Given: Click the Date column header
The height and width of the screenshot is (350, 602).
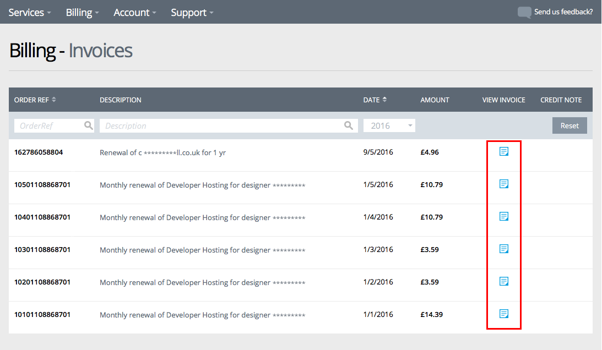Looking at the screenshot, I should pyautogui.click(x=371, y=100).
